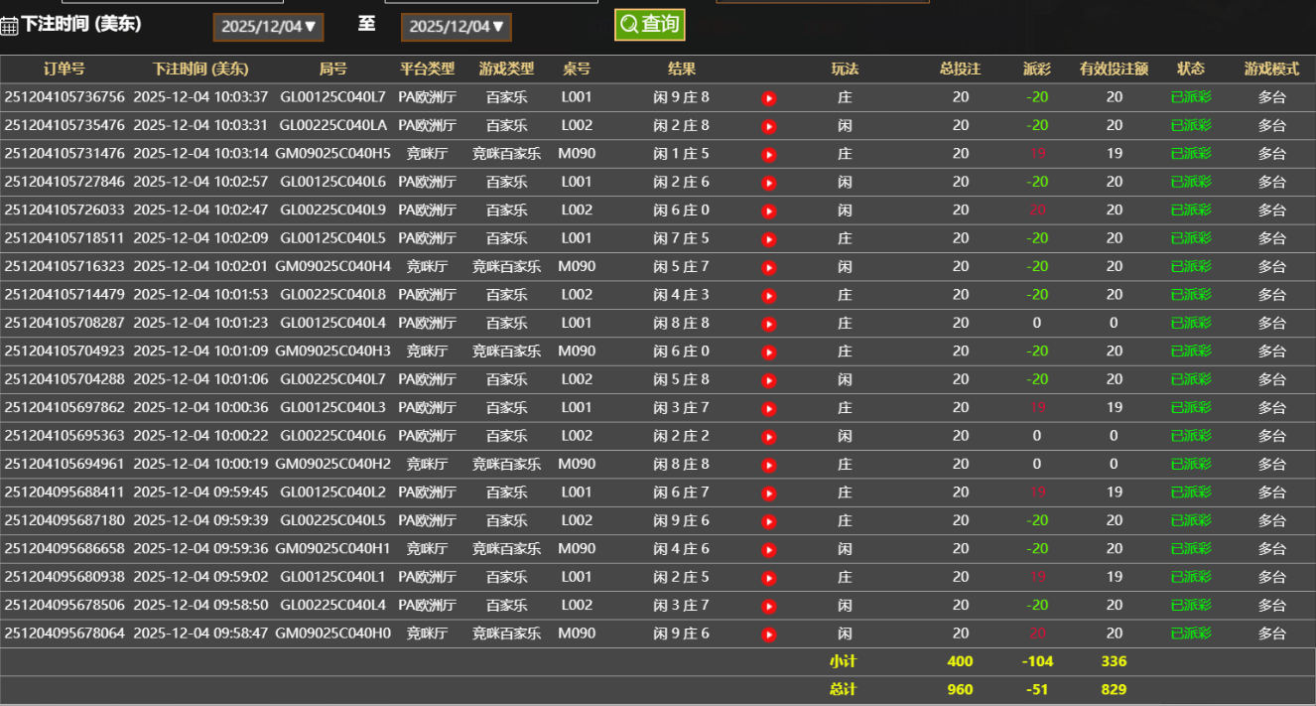Click the 状态 column header
1316x706 pixels.
coord(1190,69)
